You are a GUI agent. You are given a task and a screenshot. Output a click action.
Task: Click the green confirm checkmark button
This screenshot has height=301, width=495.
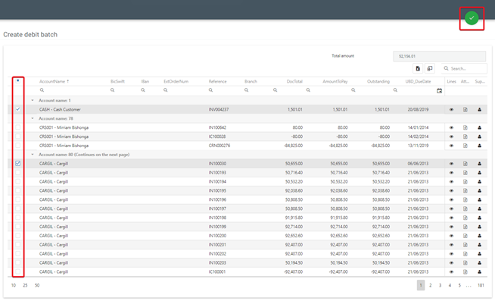pos(472,18)
